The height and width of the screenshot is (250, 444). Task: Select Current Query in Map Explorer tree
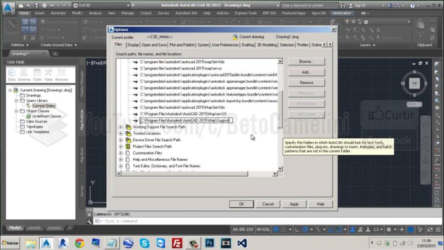43,106
